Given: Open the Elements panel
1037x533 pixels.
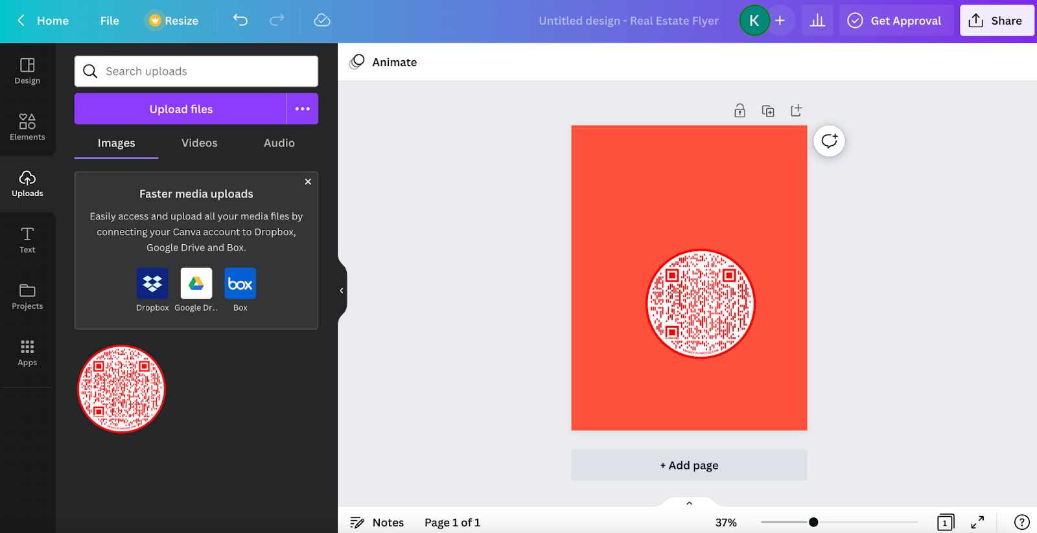Looking at the screenshot, I should point(27,128).
